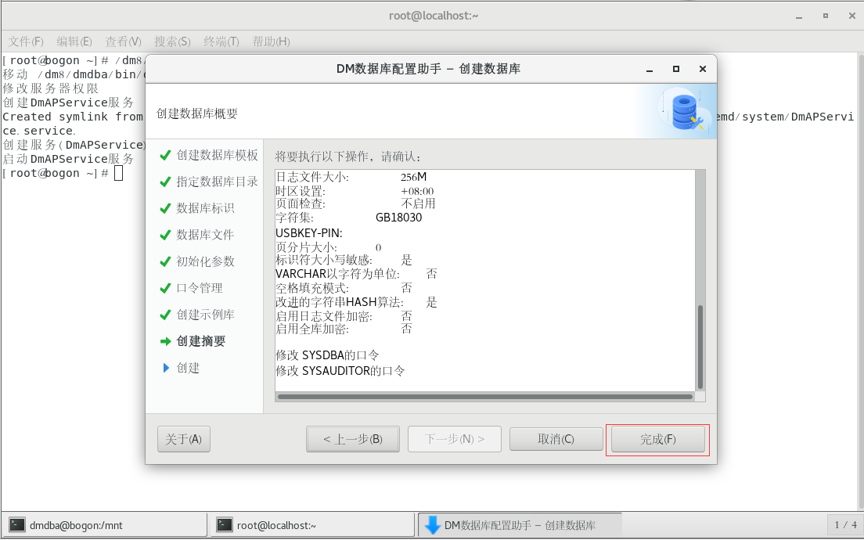
Task: Click the disabled 下一步(N) button
Action: click(x=455, y=439)
